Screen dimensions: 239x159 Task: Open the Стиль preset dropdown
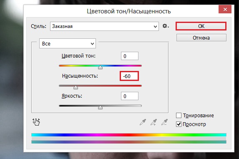(x=104, y=26)
